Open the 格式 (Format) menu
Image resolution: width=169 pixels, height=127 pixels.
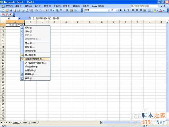47,6
